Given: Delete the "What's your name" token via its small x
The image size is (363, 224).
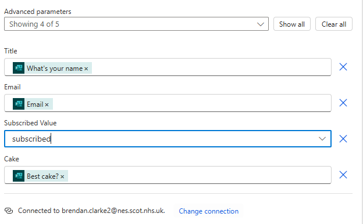Looking at the screenshot, I should tap(86, 69).
